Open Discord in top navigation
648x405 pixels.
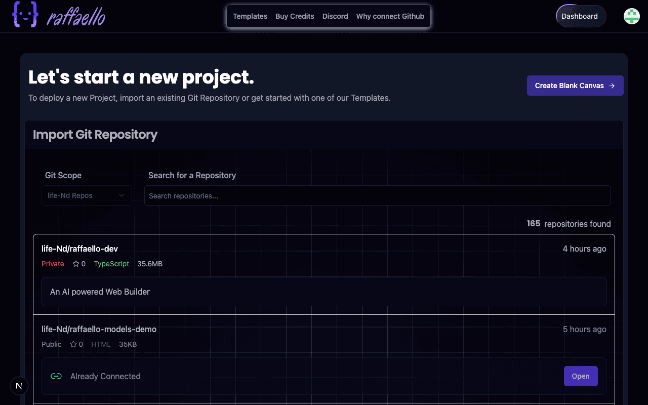coord(335,16)
